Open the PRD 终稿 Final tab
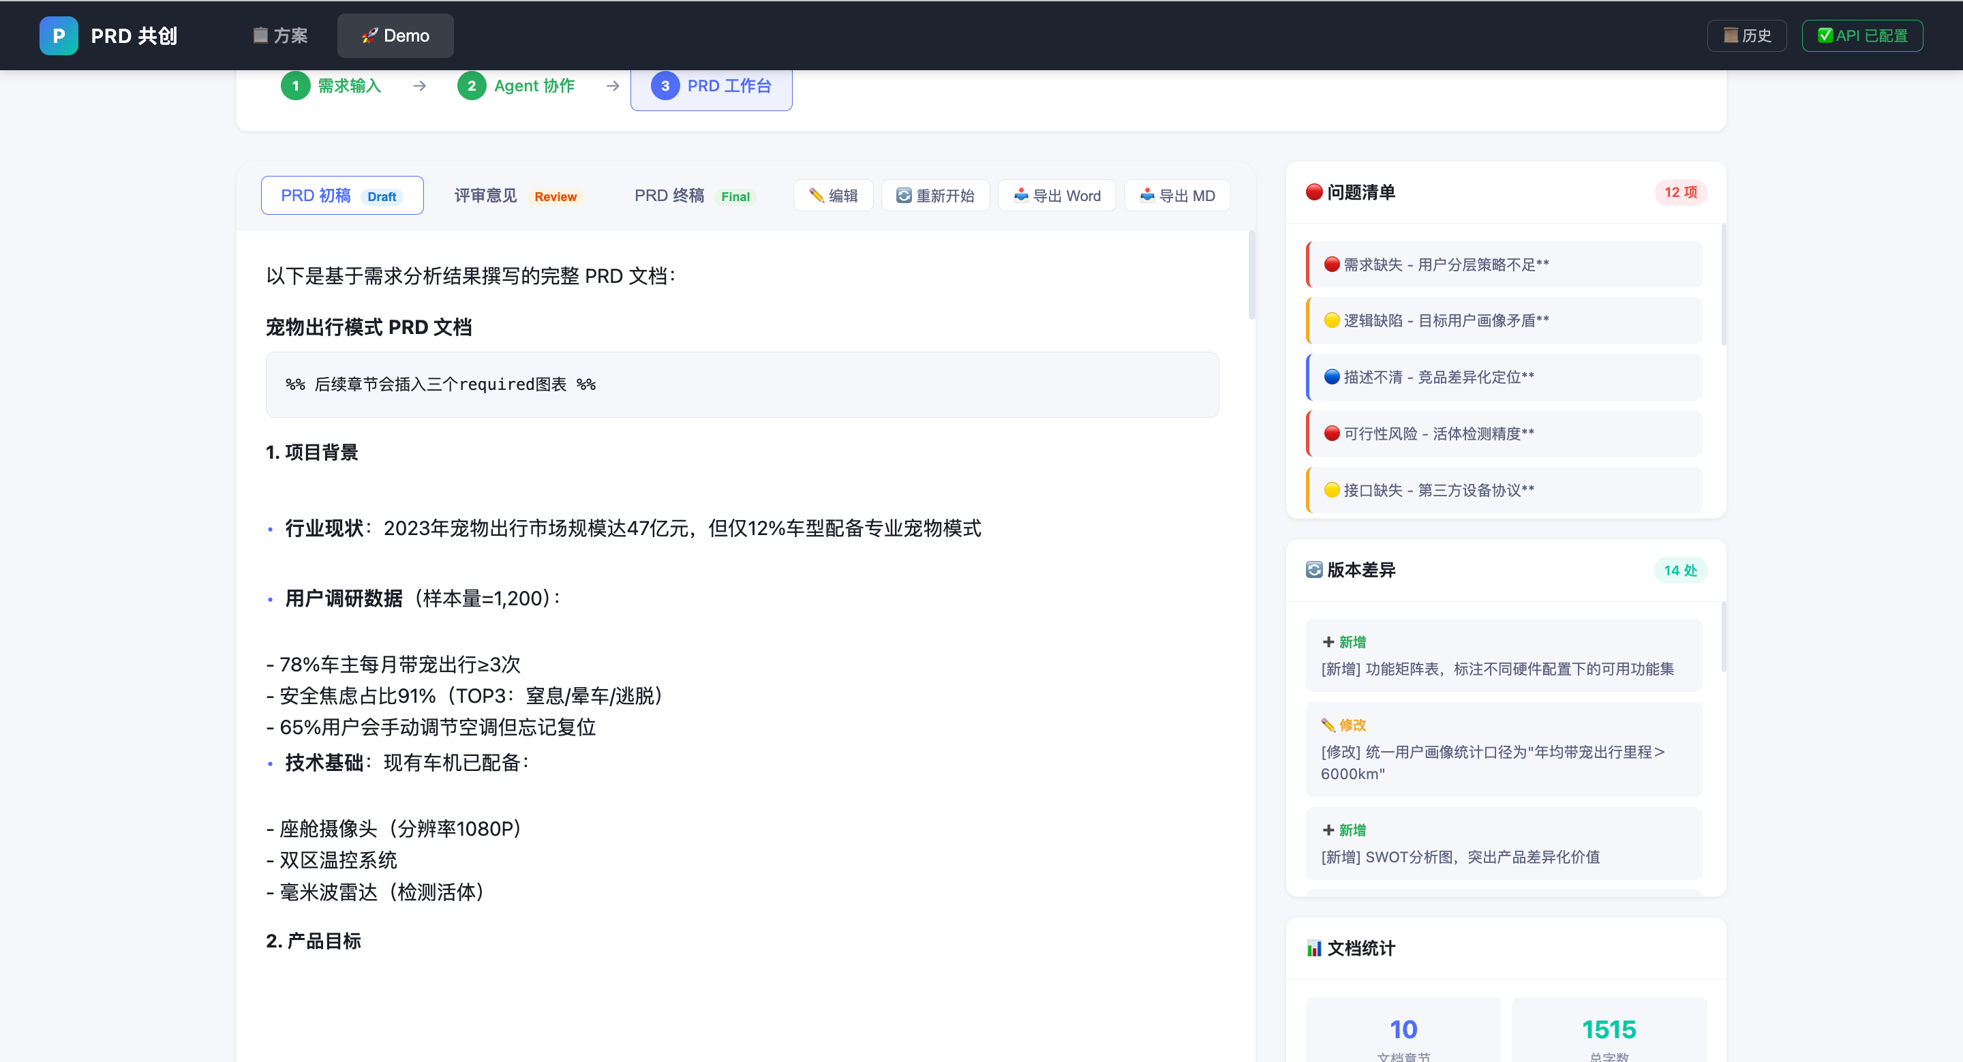Image resolution: width=1963 pixels, height=1062 pixels. click(x=695, y=196)
